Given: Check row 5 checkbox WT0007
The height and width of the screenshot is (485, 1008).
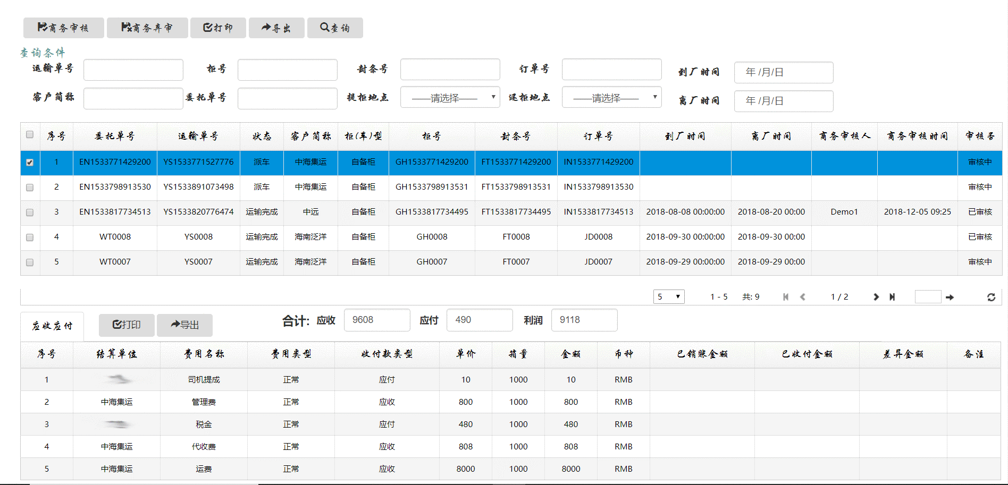Looking at the screenshot, I should [30, 262].
